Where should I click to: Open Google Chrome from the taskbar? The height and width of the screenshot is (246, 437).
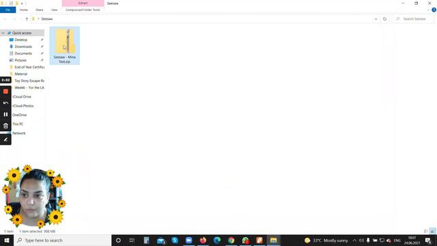click(x=231, y=240)
